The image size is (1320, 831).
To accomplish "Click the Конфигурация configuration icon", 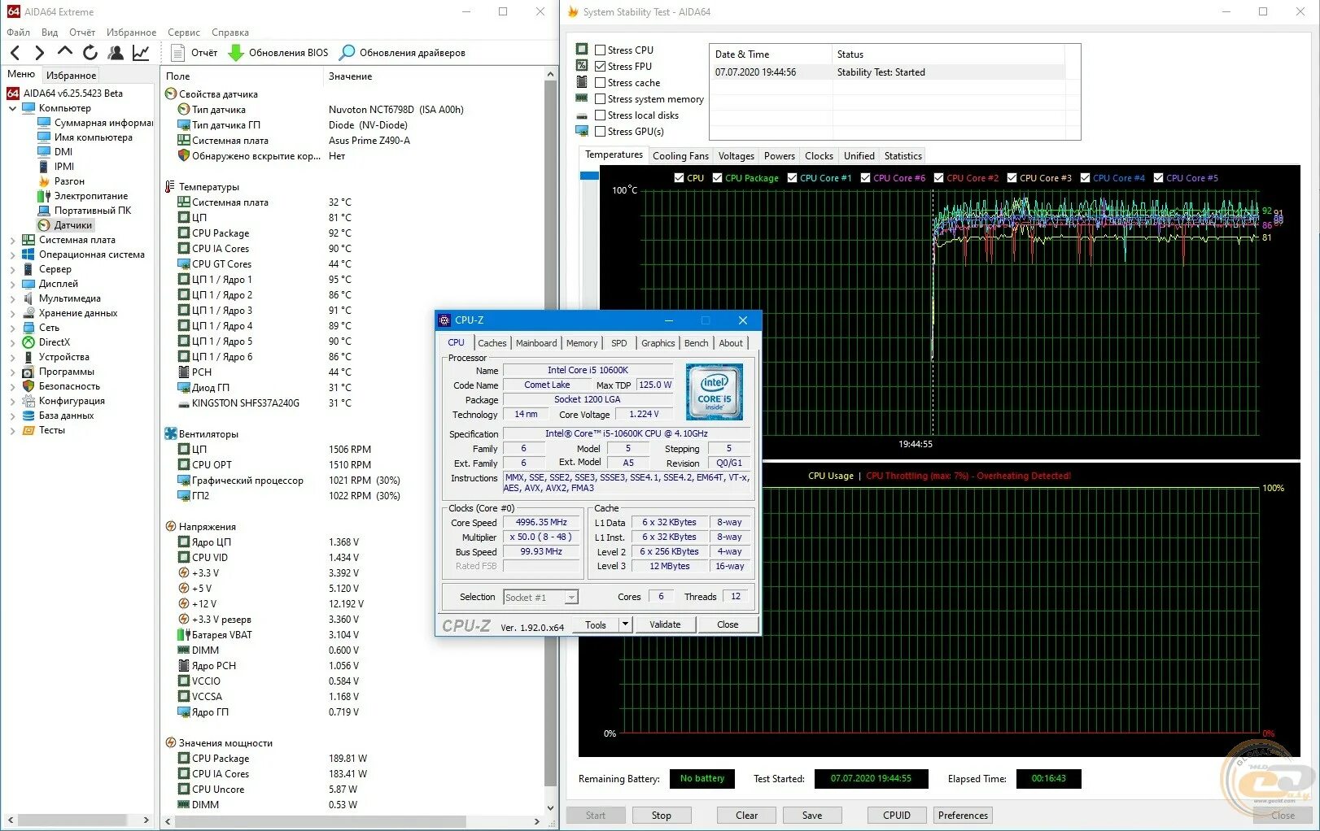I will click(28, 401).
